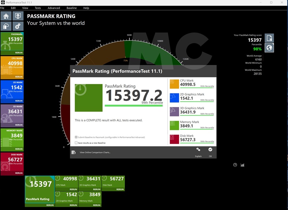Click the PASSMARK RATING heading
Viewport: 288px width, 210px height.
(x=51, y=16)
